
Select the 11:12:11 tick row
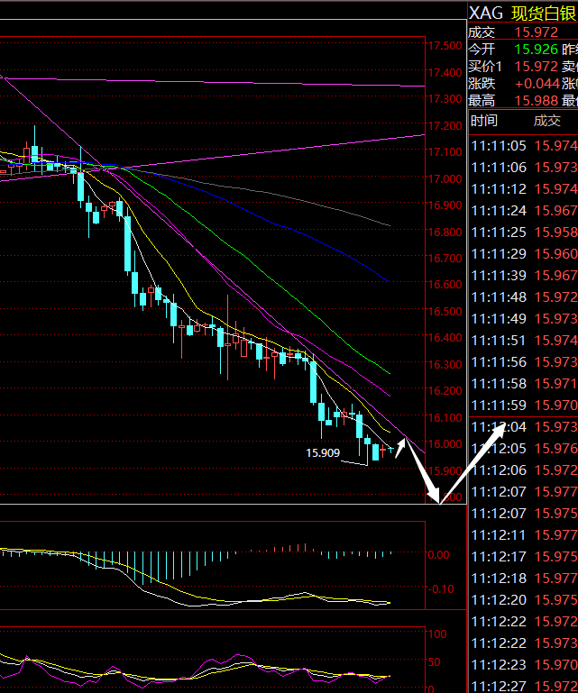(x=523, y=534)
